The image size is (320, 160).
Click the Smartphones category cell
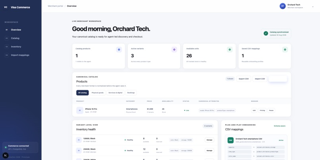[x=132, y=109]
